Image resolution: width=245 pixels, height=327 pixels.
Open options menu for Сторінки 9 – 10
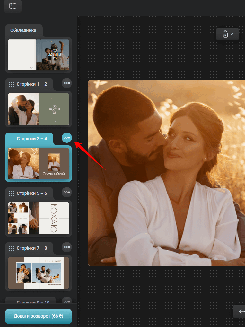pos(67,300)
